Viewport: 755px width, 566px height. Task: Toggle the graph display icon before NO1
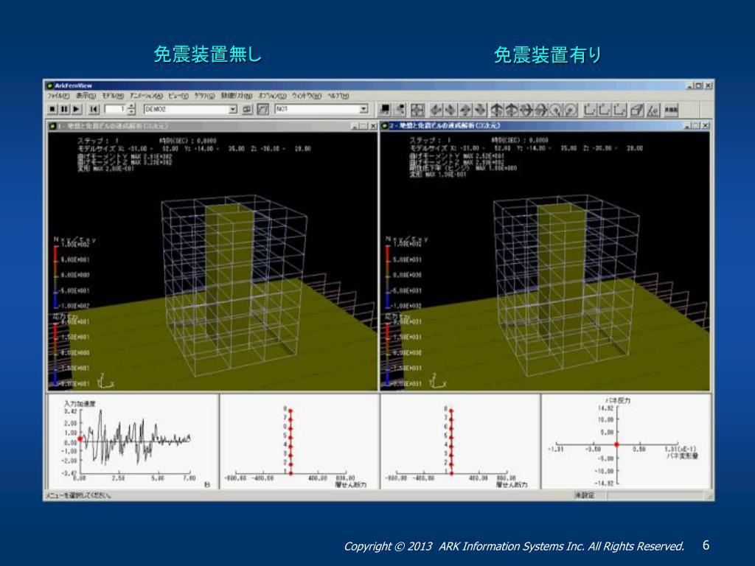pyautogui.click(x=263, y=109)
